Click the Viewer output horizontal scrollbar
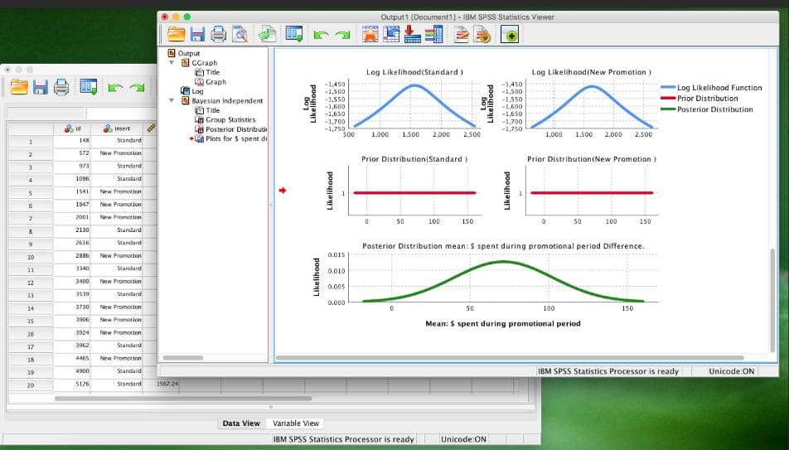The height and width of the screenshot is (450, 789). pos(510,358)
